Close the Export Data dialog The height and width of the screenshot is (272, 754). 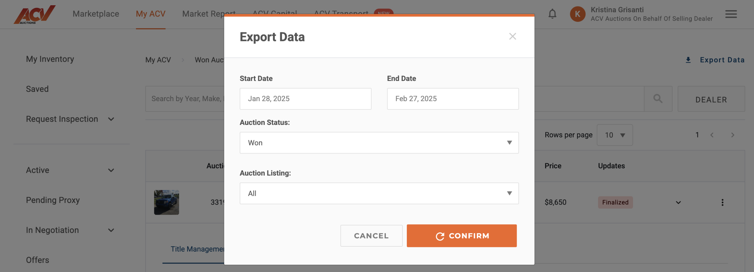tap(512, 36)
